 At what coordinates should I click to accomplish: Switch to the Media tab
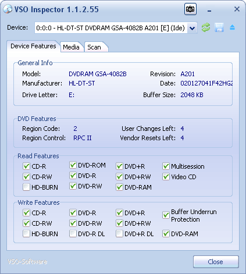click(72, 47)
